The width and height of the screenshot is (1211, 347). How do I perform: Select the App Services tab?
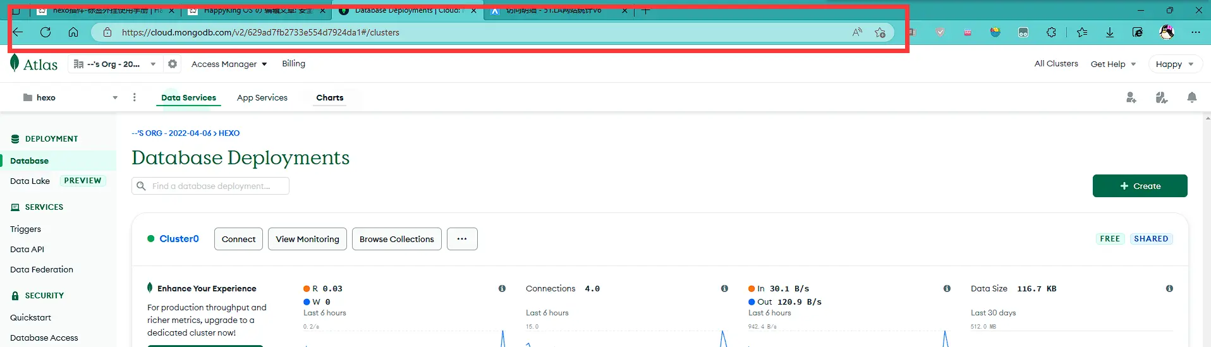(x=262, y=97)
